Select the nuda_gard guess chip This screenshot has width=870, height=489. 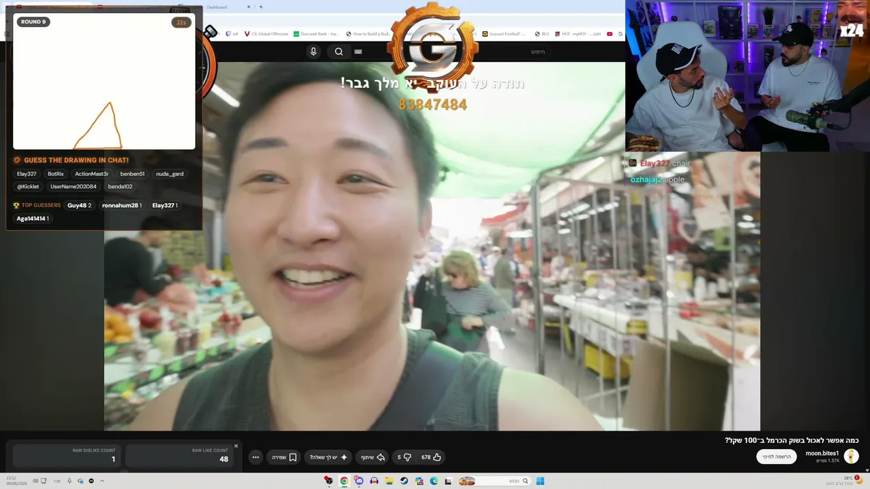pyautogui.click(x=170, y=174)
